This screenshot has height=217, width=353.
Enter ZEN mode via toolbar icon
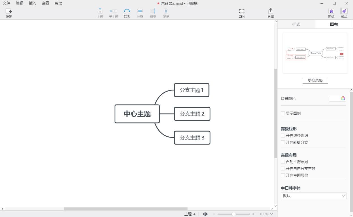pyautogui.click(x=242, y=11)
